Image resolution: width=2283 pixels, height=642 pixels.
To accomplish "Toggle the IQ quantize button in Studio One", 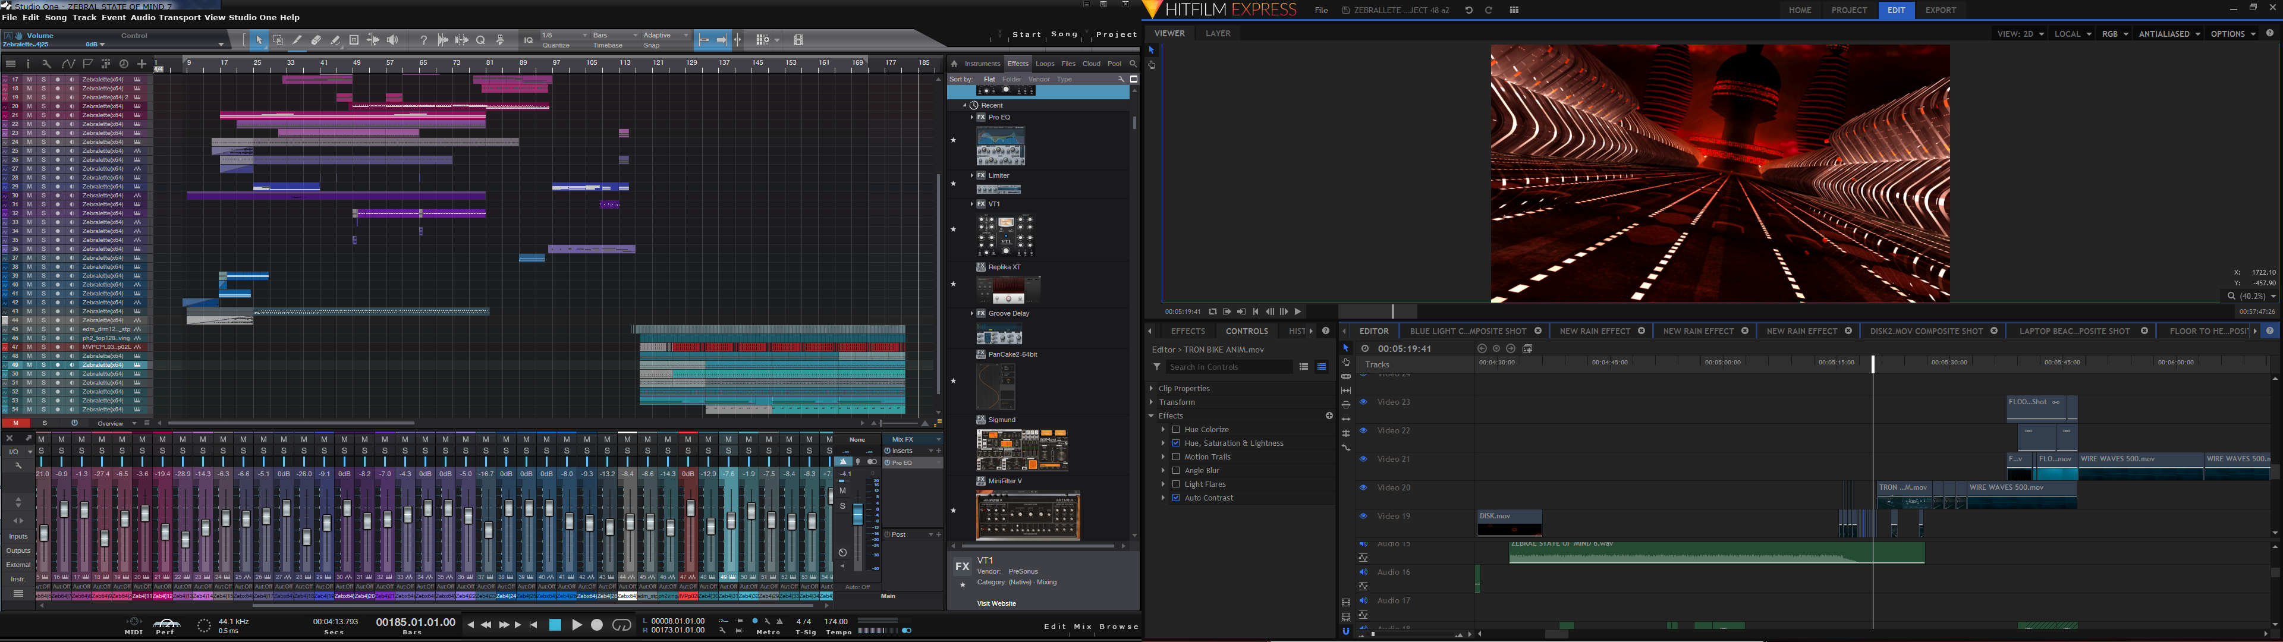I will [528, 41].
